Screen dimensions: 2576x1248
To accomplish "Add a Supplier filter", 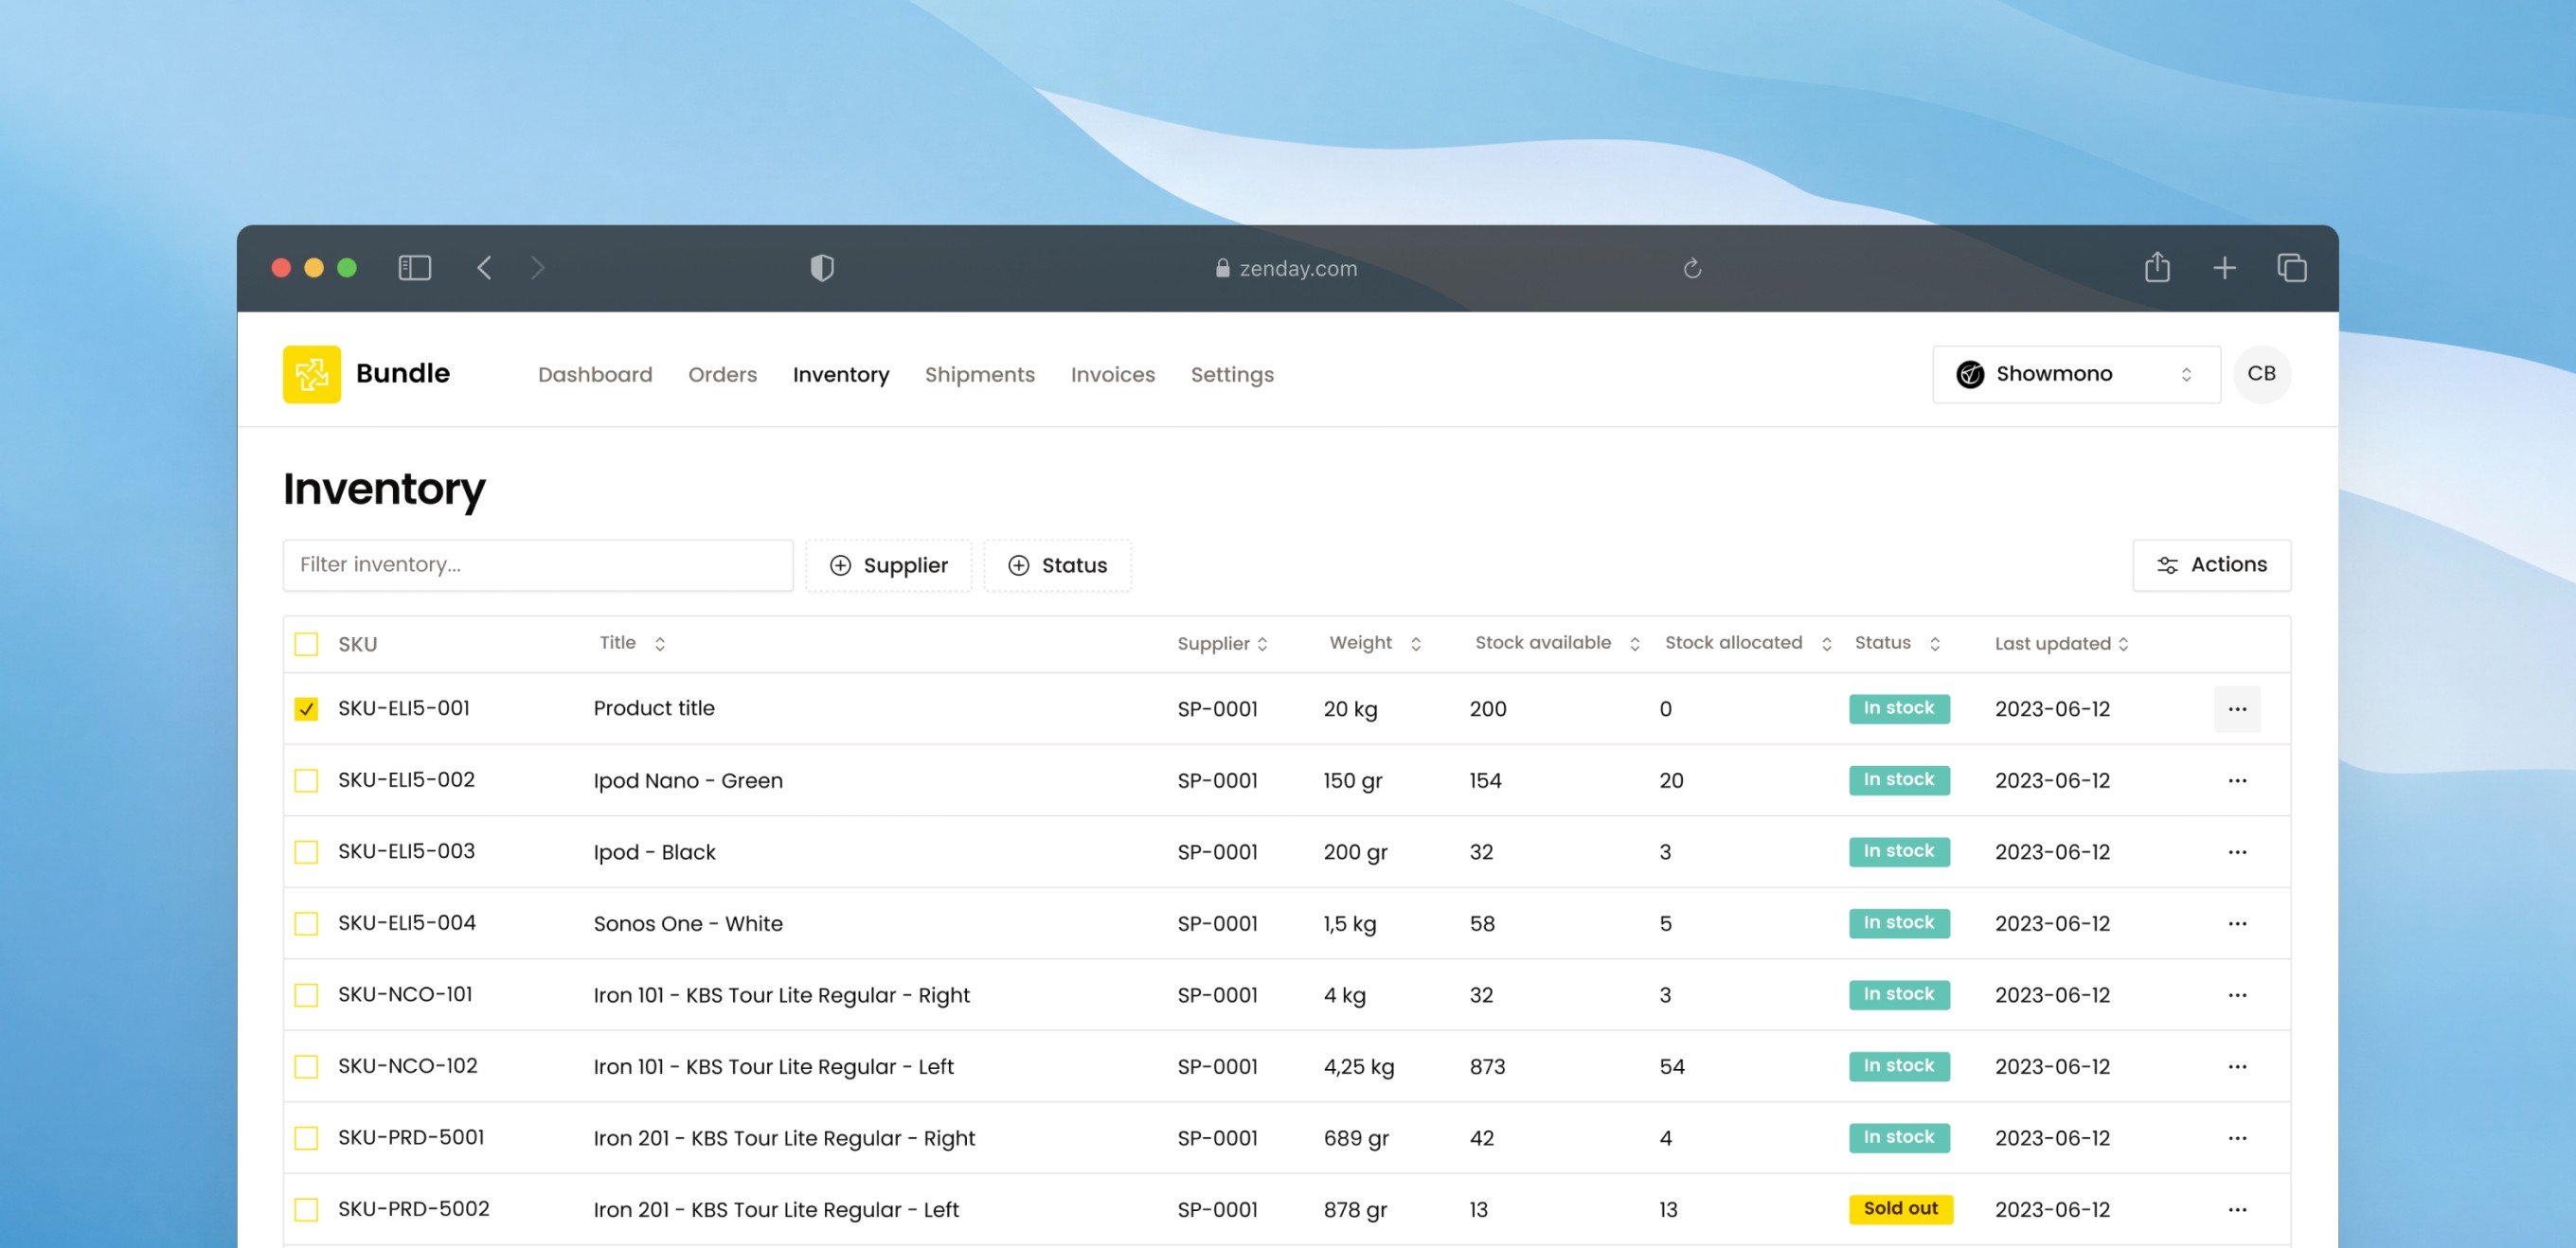I will [x=888, y=566].
